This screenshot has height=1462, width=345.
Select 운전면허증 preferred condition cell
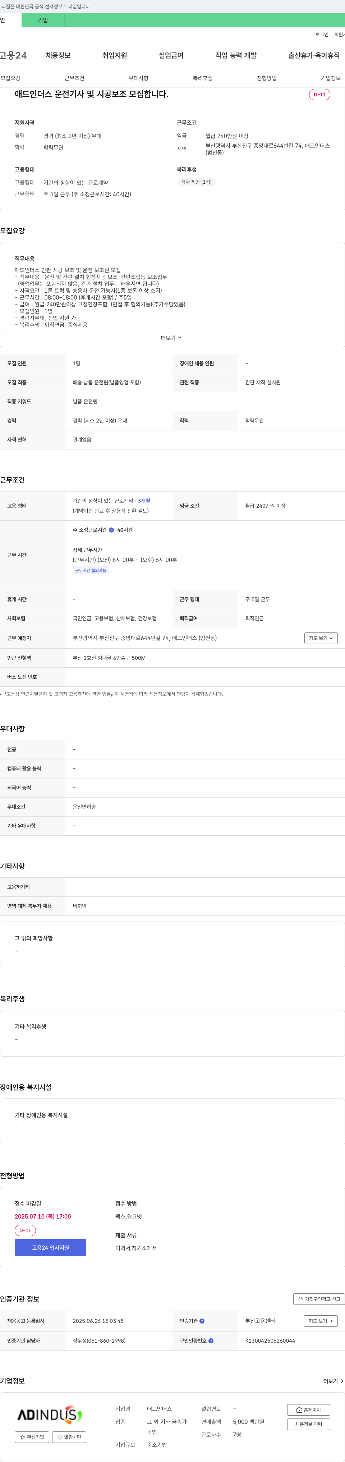coord(84,807)
